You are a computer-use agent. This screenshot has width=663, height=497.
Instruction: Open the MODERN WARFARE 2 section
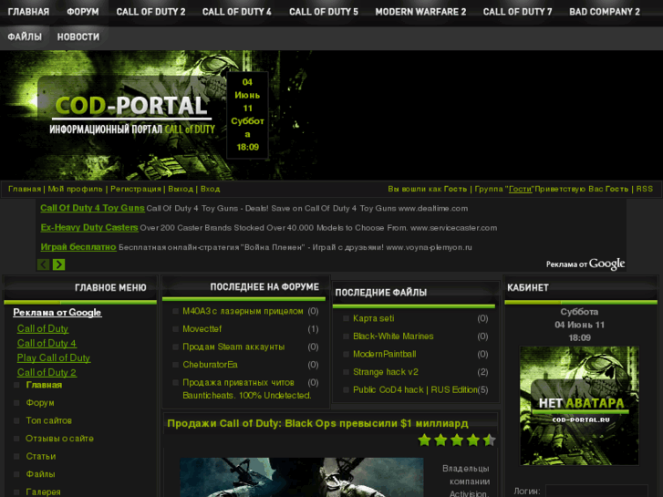coord(420,12)
